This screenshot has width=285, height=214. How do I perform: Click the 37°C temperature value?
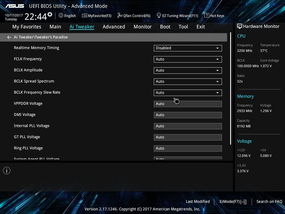264,51
